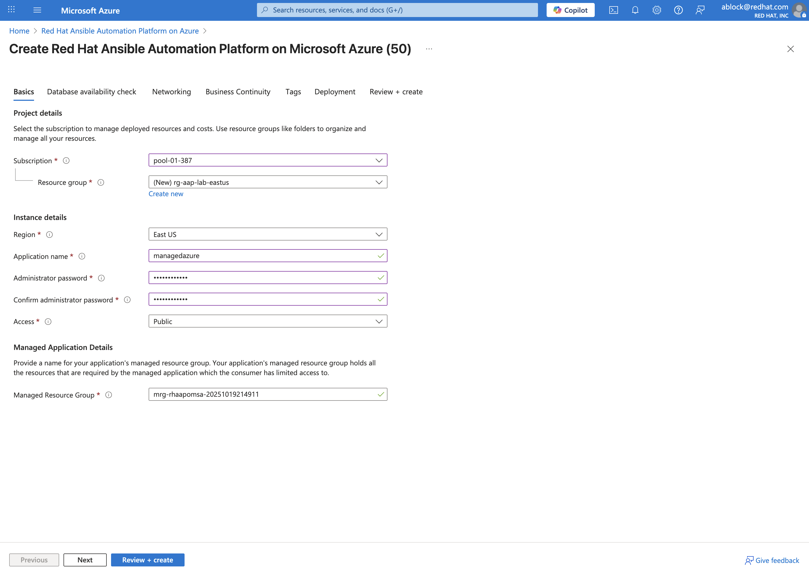Open portal settings gear
This screenshot has height=574, width=809.
(657, 10)
